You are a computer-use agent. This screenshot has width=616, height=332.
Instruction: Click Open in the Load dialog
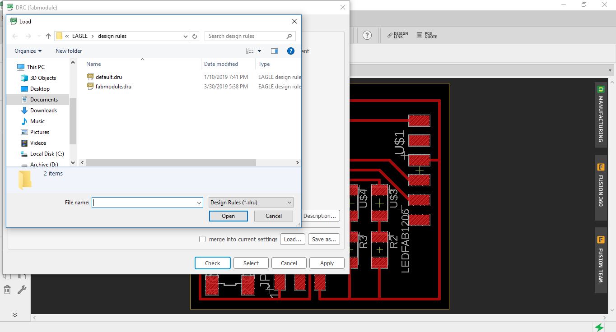coord(228,216)
